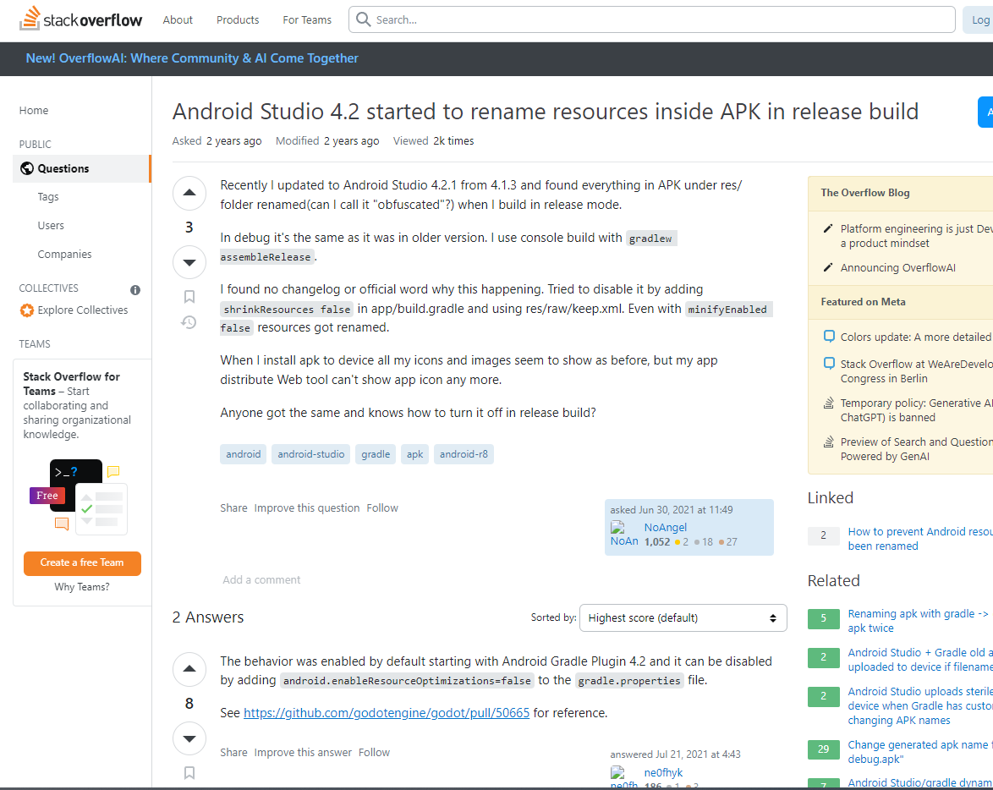The image size is (993, 790).
Task: Open linked question about preventing resource renaming
Action: [920, 539]
